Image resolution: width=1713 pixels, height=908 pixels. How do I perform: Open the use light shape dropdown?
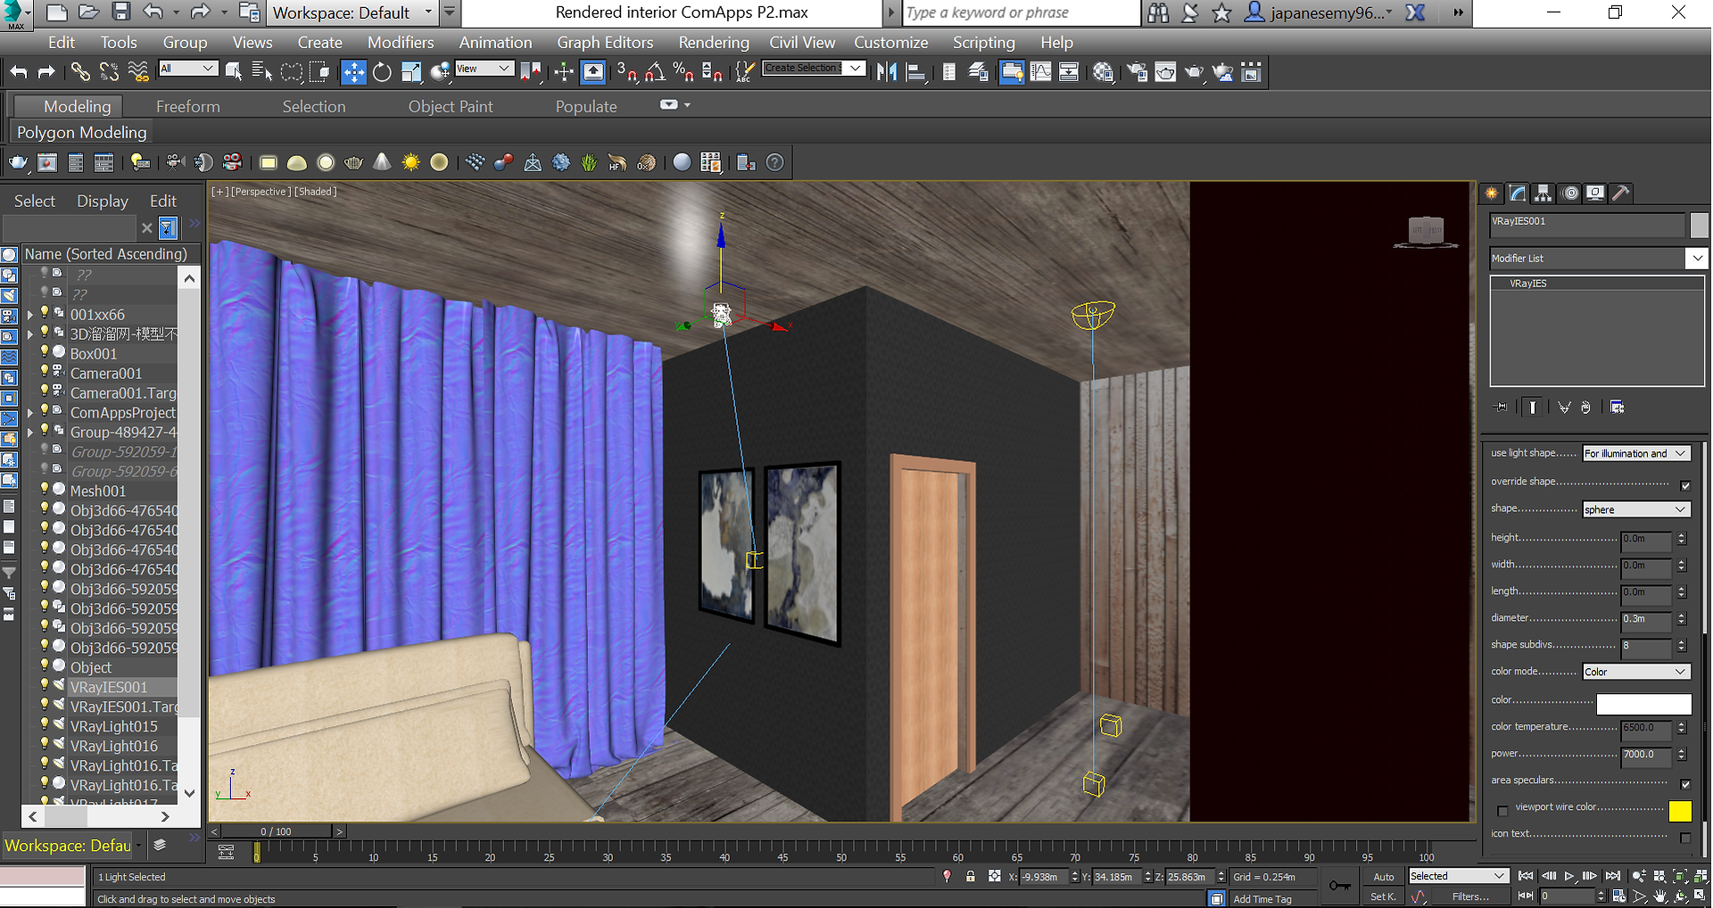coord(1636,453)
